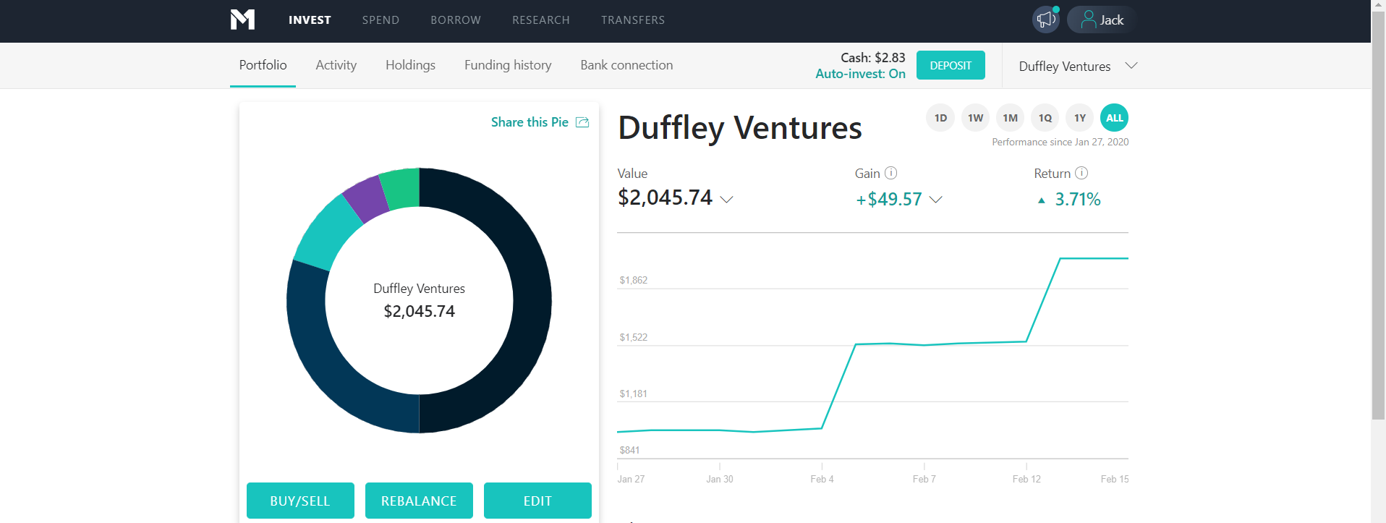Expand the Duffley Ventures account dropdown
Viewport: 1386px width, 523px height.
[1131, 66]
